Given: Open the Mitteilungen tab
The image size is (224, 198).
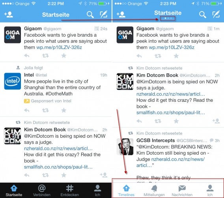Looking at the screenshot, I should click(154, 191).
